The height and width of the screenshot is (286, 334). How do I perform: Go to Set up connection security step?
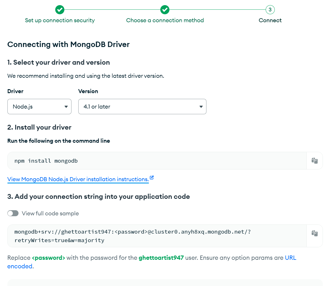tap(60, 21)
